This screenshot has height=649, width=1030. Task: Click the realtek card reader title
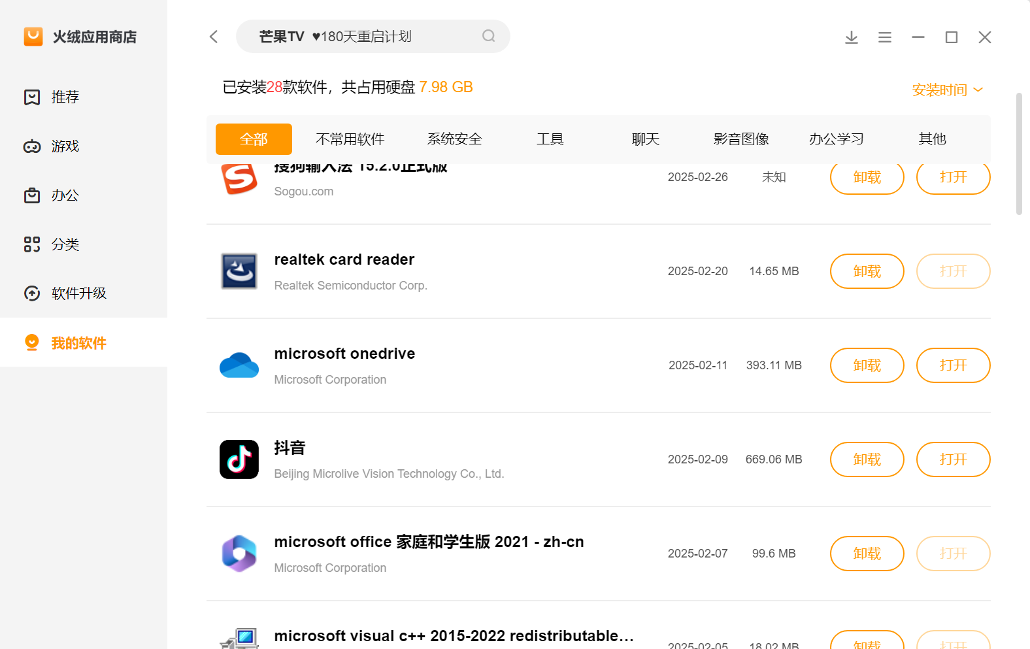(x=344, y=259)
